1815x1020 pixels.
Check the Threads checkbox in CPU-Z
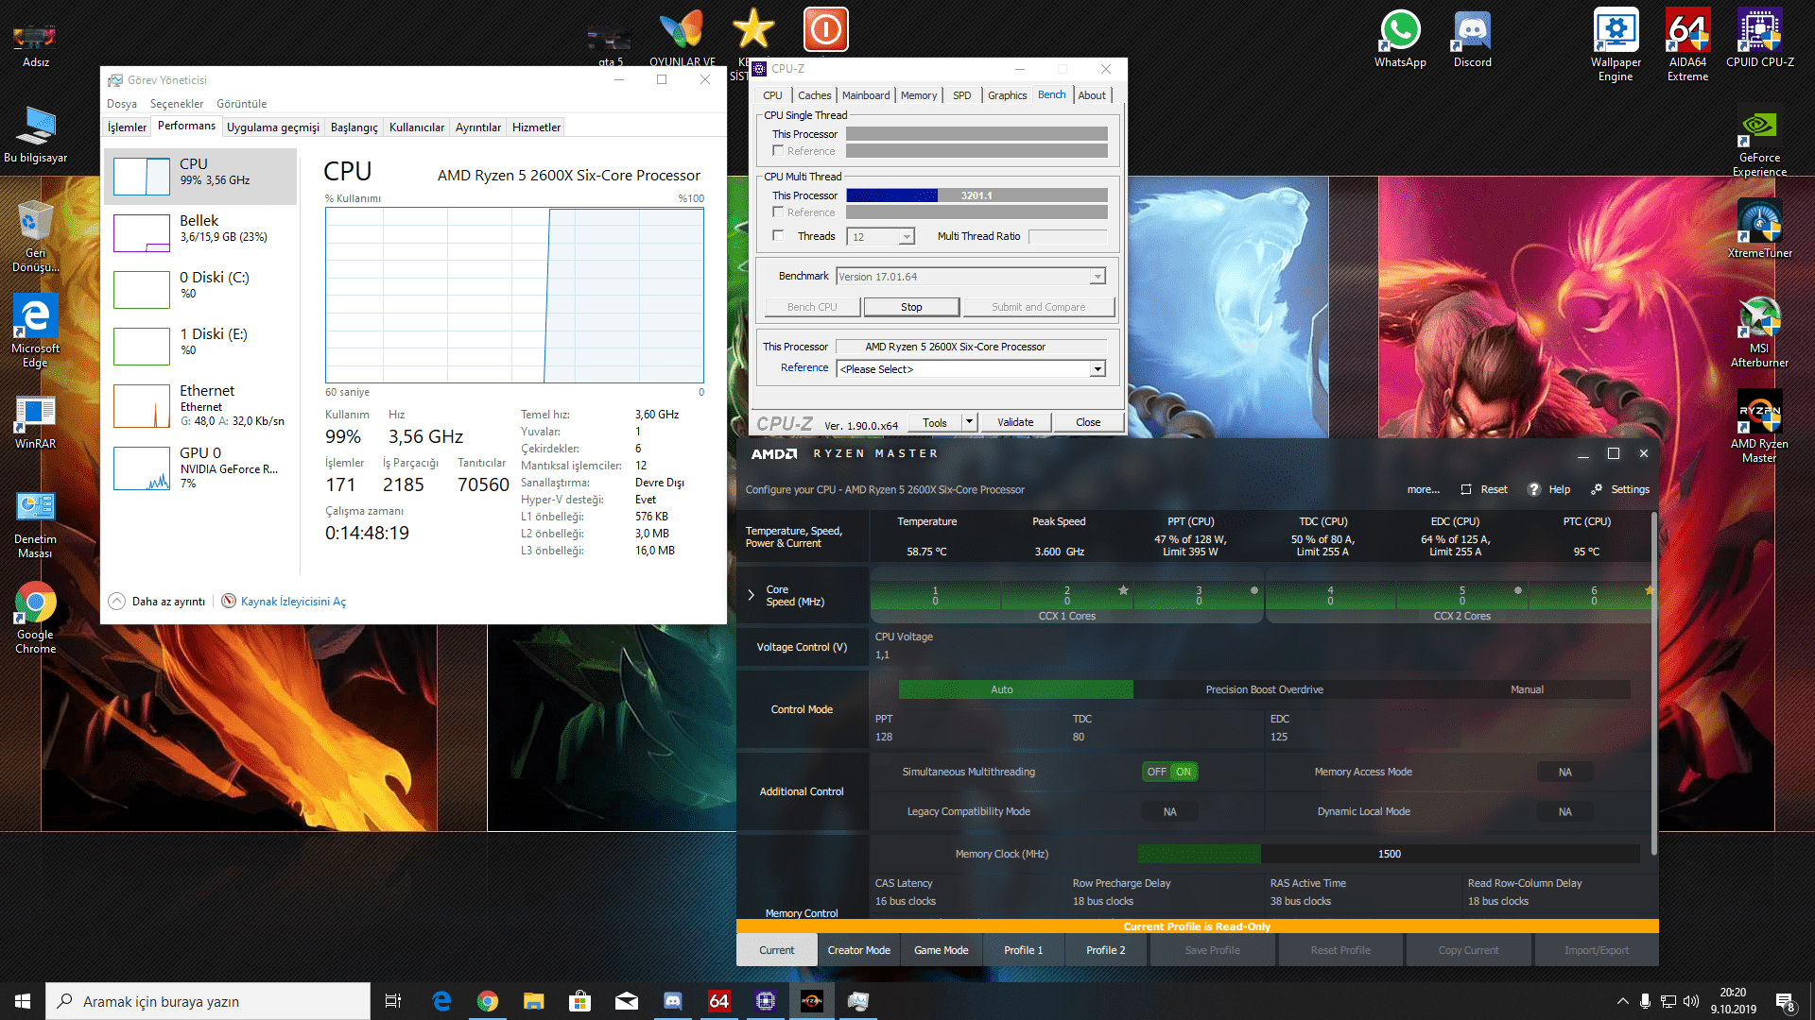click(778, 236)
